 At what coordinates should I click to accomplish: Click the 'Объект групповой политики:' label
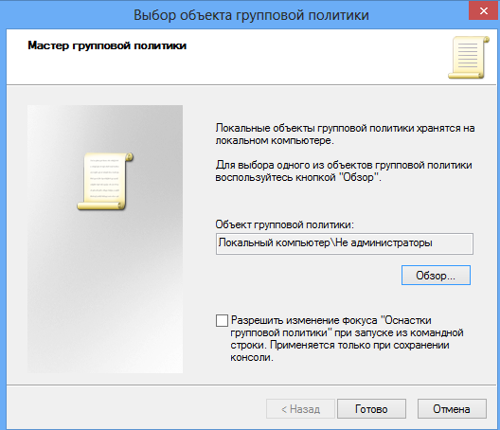click(x=284, y=224)
